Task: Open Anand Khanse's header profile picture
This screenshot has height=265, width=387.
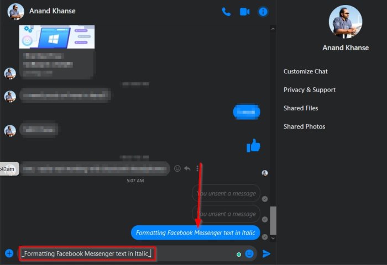Action: (16, 12)
